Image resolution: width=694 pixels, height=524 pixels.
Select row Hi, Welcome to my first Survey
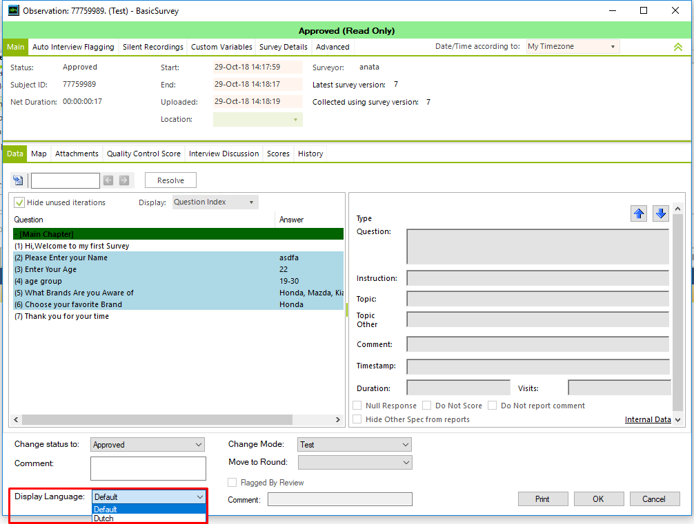coord(179,246)
